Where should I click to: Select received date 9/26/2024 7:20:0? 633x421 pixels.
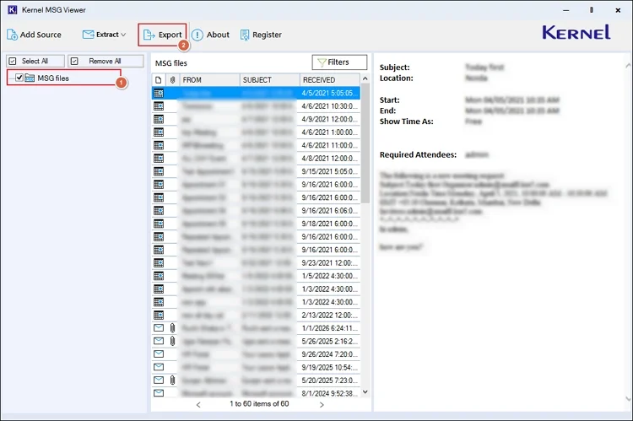coord(329,354)
